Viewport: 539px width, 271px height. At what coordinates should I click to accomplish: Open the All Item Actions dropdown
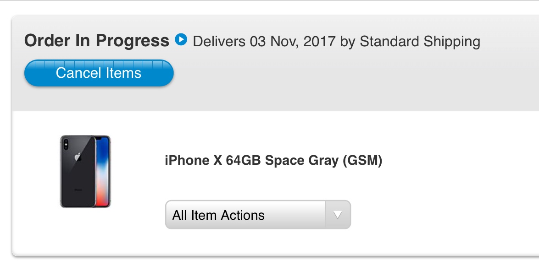click(x=258, y=215)
